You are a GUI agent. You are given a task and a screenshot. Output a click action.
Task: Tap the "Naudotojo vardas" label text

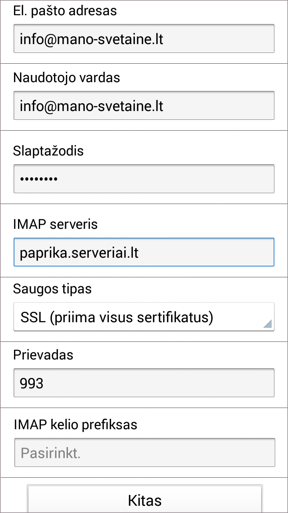tap(67, 77)
